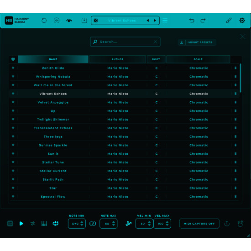Increase Vel Min value up arrow
The width and height of the screenshot is (251, 251).
[x=149, y=222]
